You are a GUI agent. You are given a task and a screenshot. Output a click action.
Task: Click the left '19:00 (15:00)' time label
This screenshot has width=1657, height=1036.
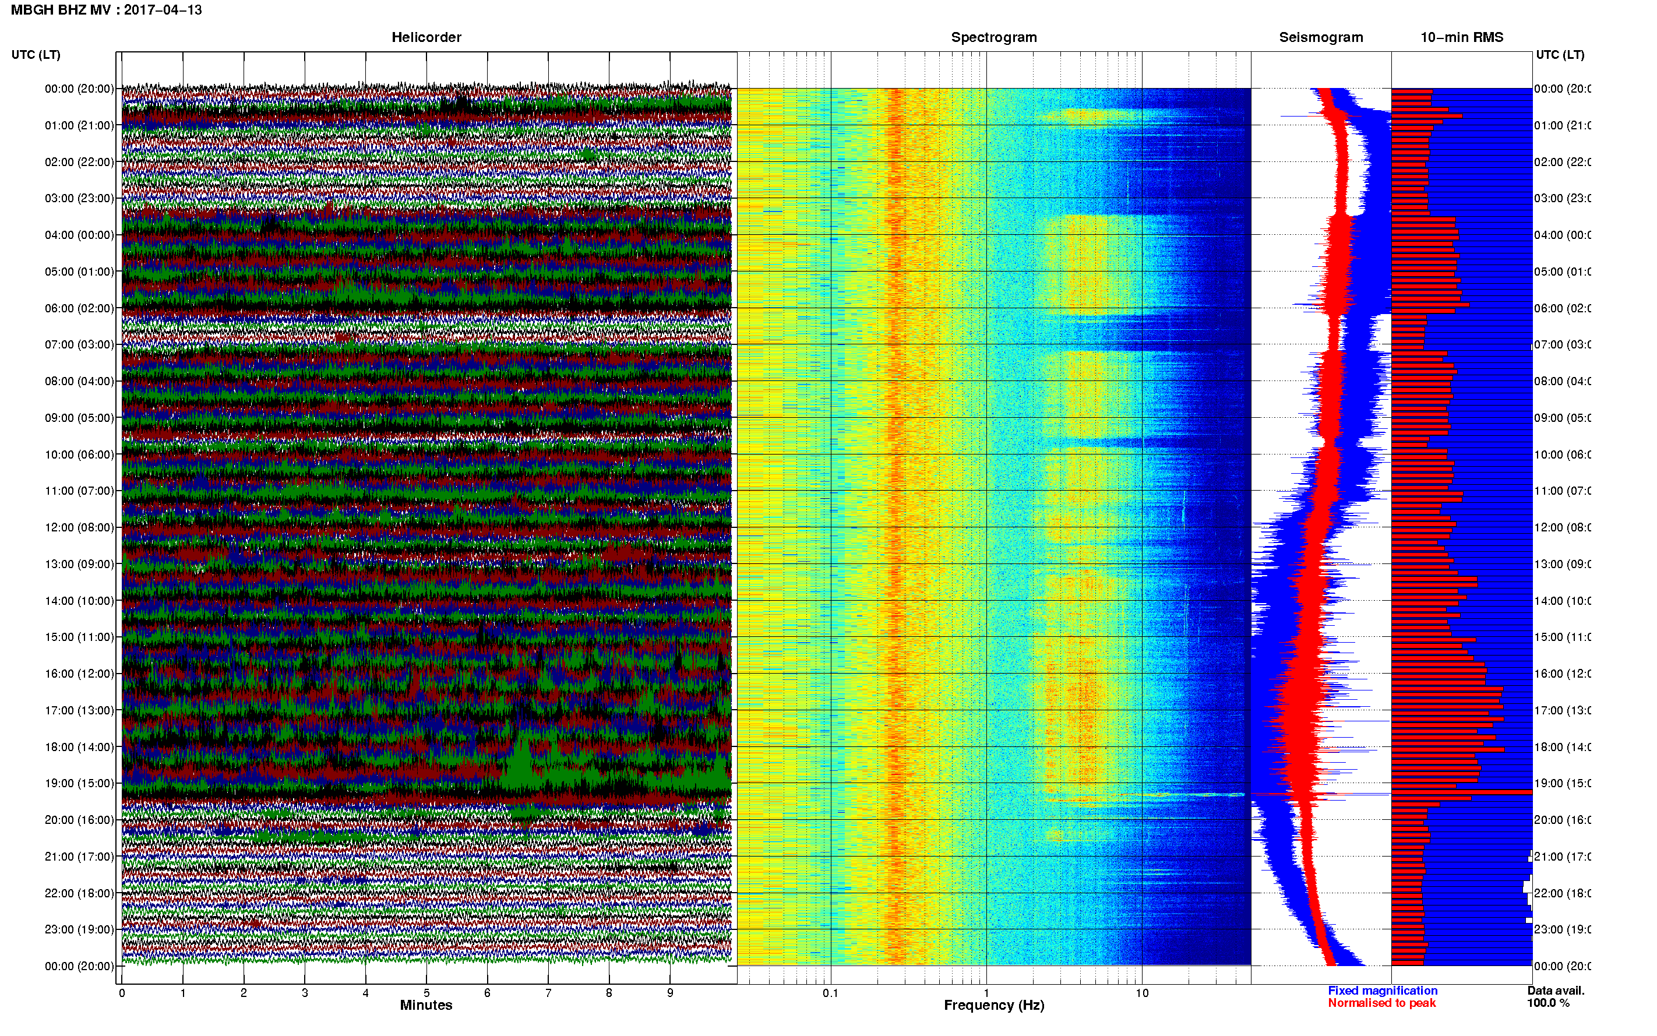(x=79, y=783)
